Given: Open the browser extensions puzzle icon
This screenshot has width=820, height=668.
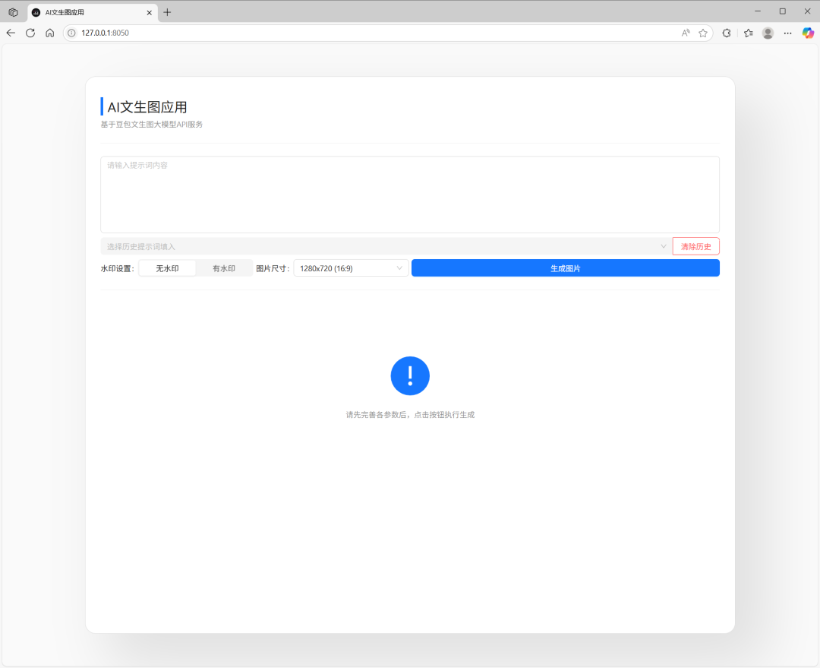Looking at the screenshot, I should (x=726, y=33).
